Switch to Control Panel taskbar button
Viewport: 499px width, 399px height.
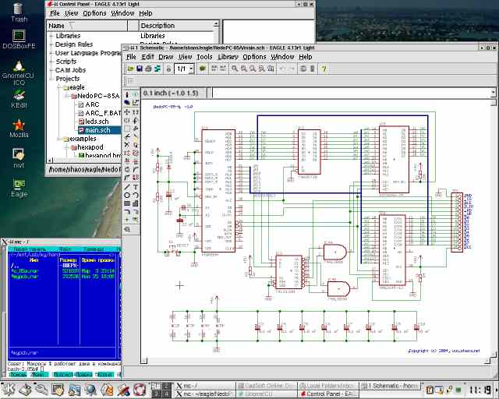(328, 394)
